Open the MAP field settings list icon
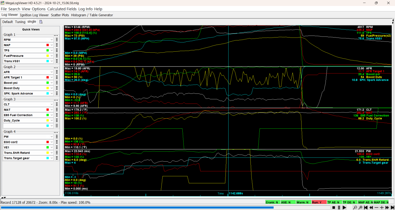This screenshot has width=395, height=210. tap(57, 45)
